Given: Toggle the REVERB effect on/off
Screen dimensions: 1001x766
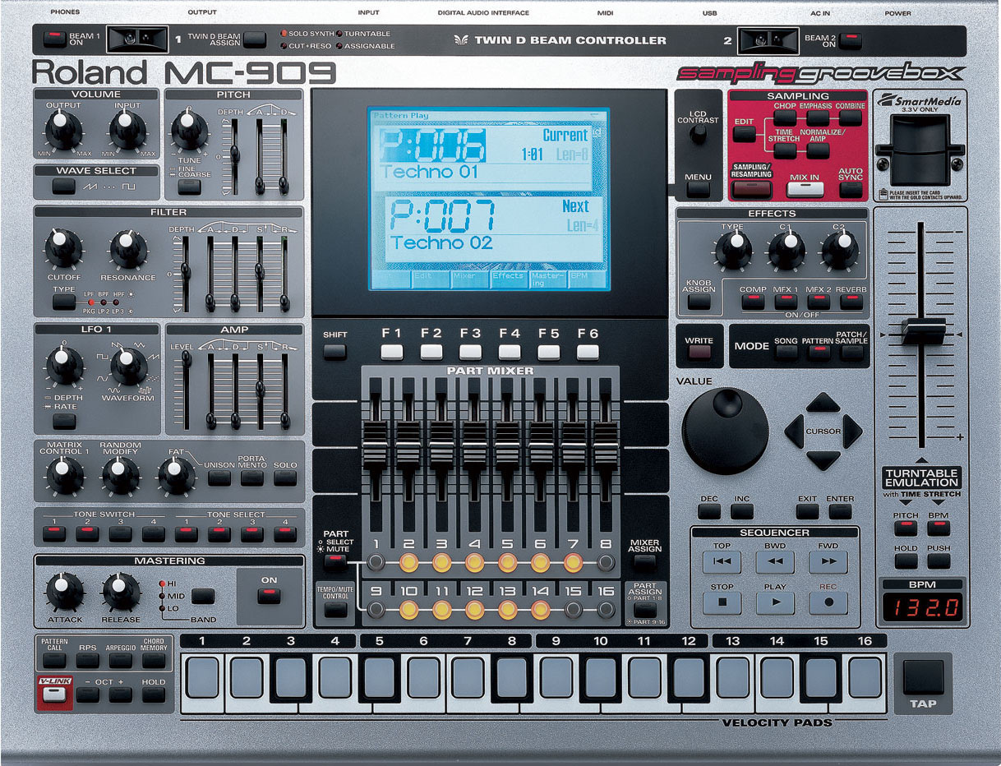Looking at the screenshot, I should coord(851,302).
